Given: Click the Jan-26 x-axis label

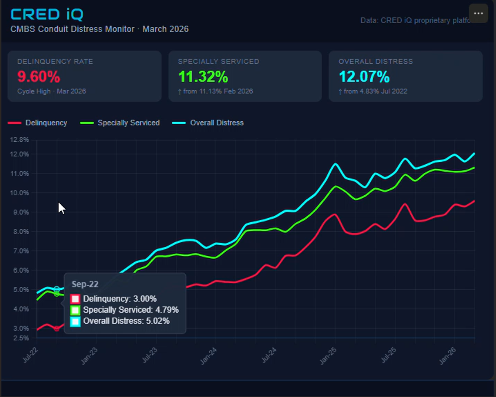Looking at the screenshot, I should point(448,356).
